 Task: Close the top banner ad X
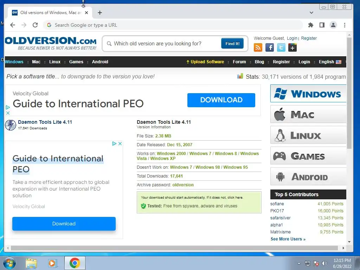click(x=8, y=113)
